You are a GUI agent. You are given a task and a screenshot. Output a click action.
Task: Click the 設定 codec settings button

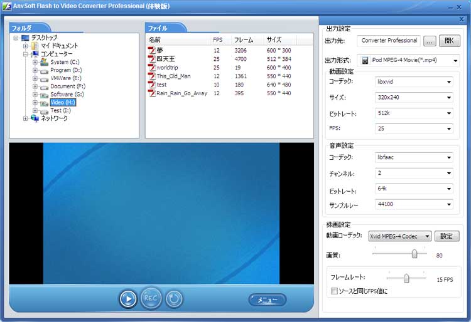447,236
